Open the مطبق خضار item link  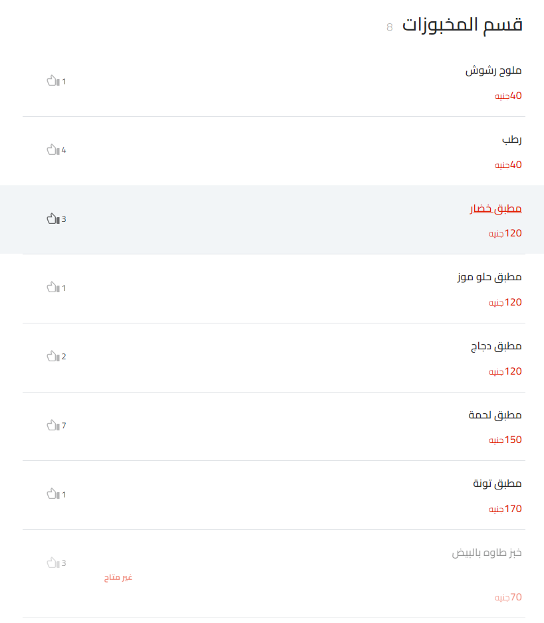point(495,209)
